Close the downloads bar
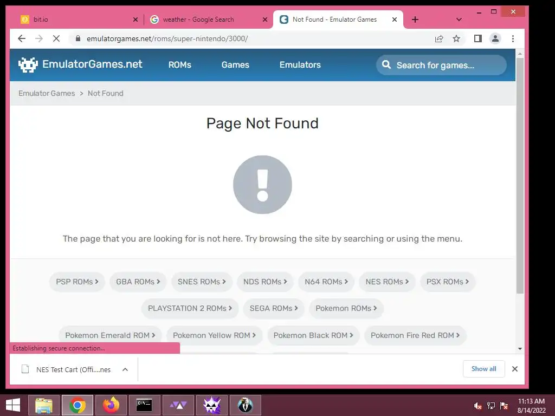Screen dimensions: 555x416 [515, 369]
